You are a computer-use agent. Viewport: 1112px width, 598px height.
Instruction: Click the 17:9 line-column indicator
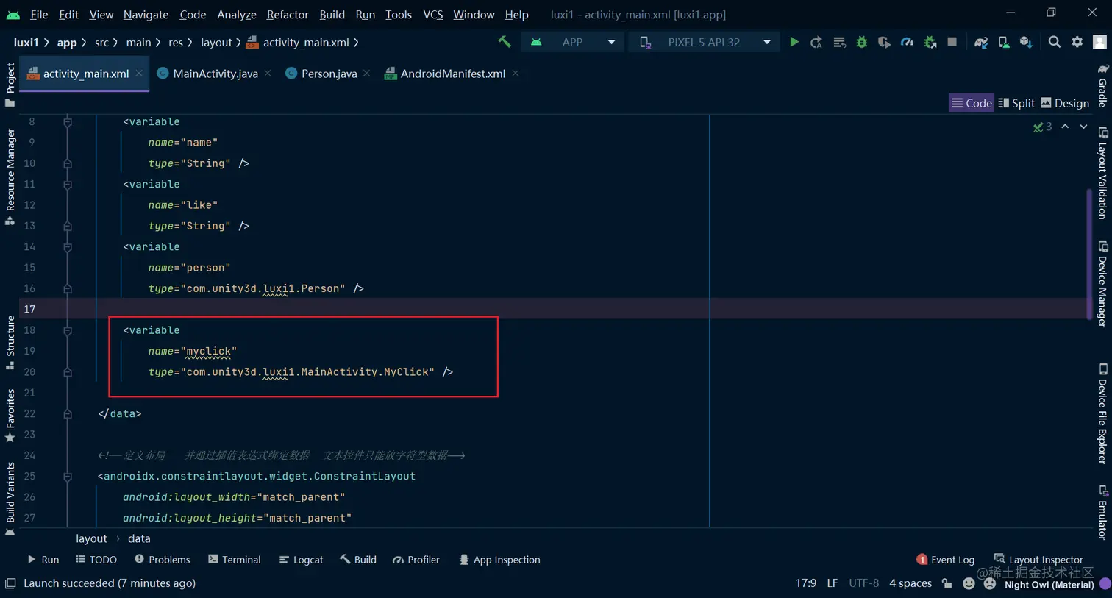806,583
